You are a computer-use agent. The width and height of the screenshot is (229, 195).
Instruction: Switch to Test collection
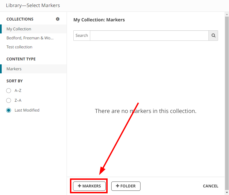click(x=19, y=47)
